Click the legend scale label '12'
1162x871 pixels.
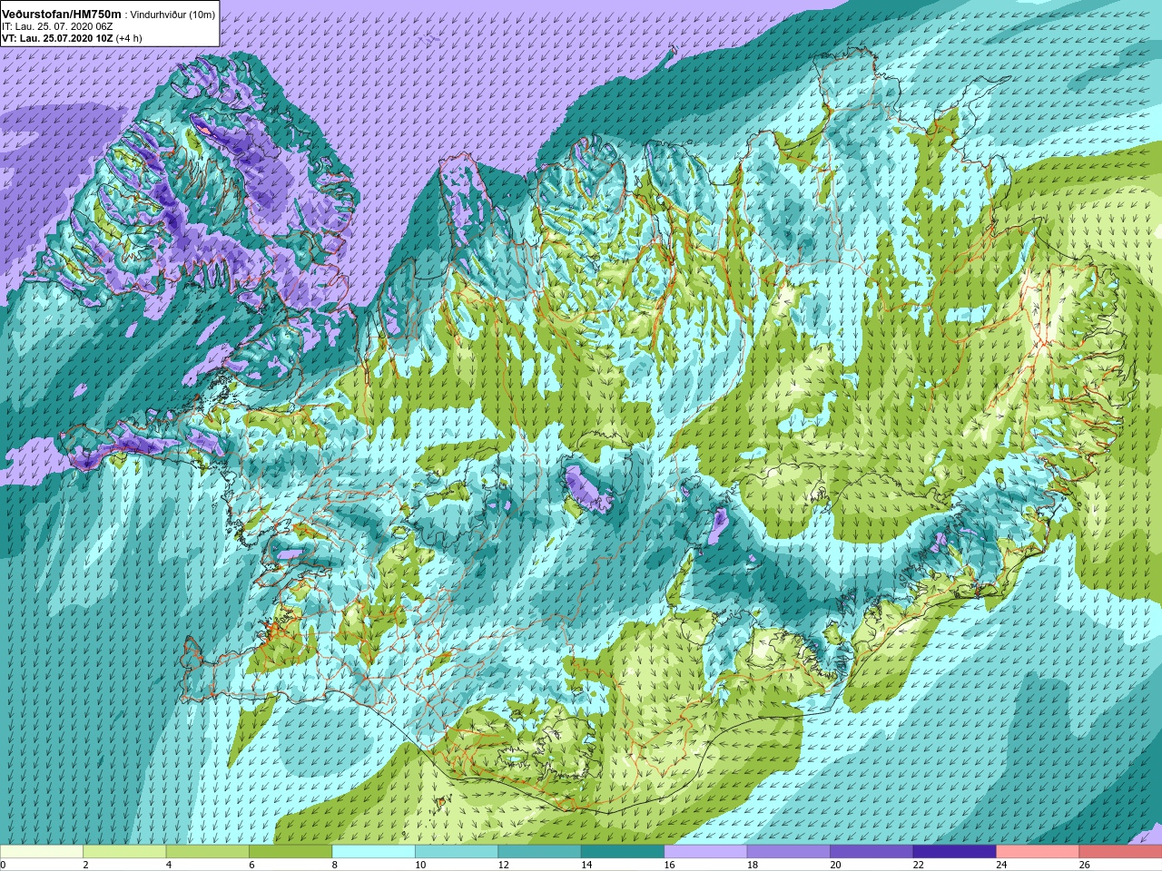point(503,866)
